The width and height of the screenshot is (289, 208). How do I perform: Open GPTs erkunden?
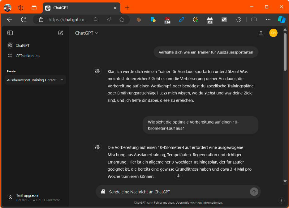(35, 56)
